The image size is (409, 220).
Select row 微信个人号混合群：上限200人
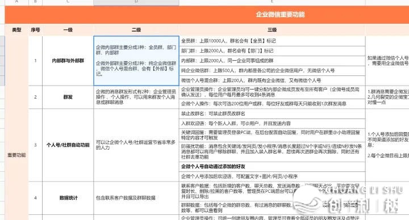point(272,81)
